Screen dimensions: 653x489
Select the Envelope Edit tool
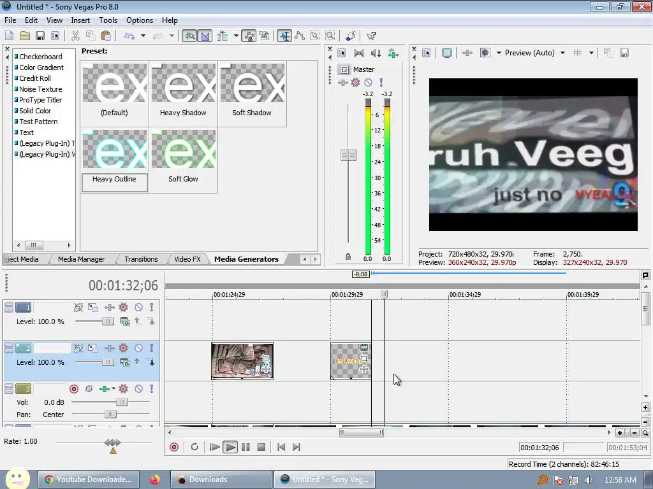300,36
